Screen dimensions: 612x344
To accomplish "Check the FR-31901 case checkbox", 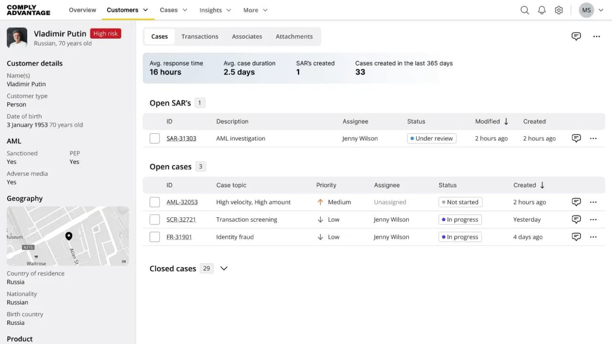I will 154,237.
